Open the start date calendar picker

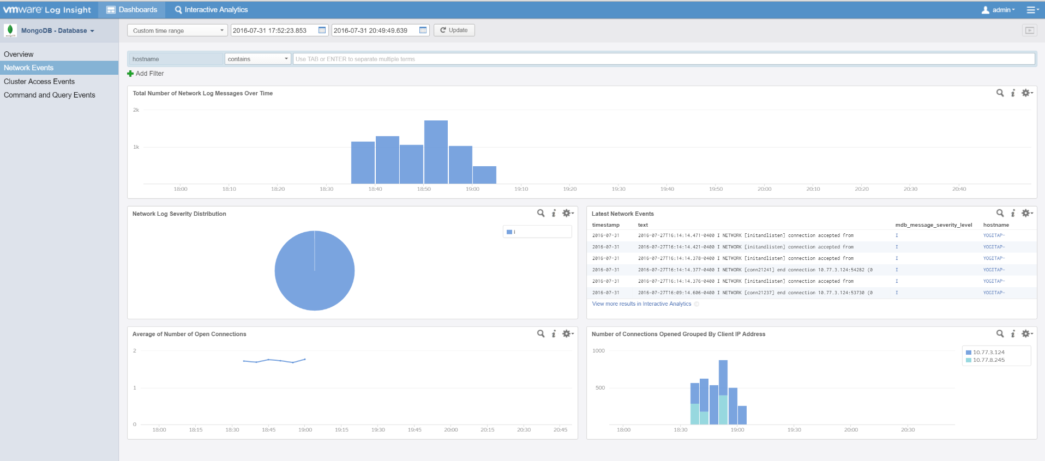pos(322,31)
